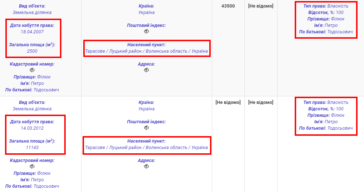Click hidden-eye icon under Кадастровий номер of 11143 m² plot
Screen dimensions: 364x192
32,167
